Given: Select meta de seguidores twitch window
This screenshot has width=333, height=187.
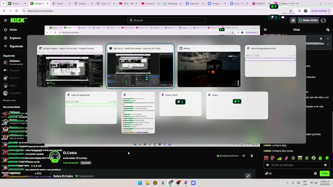Looking at the screenshot, I should click(270, 61).
